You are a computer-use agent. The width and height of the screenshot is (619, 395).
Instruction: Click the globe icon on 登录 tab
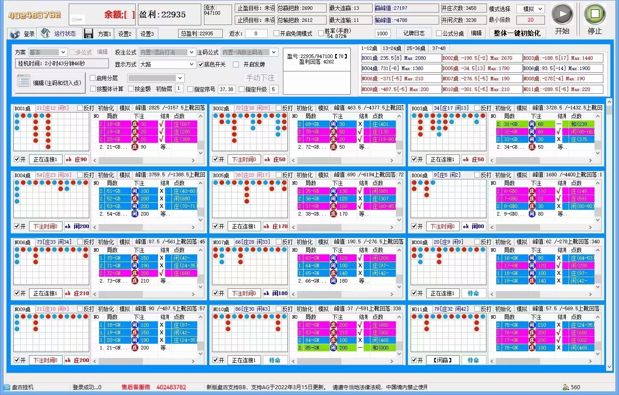coord(15,34)
